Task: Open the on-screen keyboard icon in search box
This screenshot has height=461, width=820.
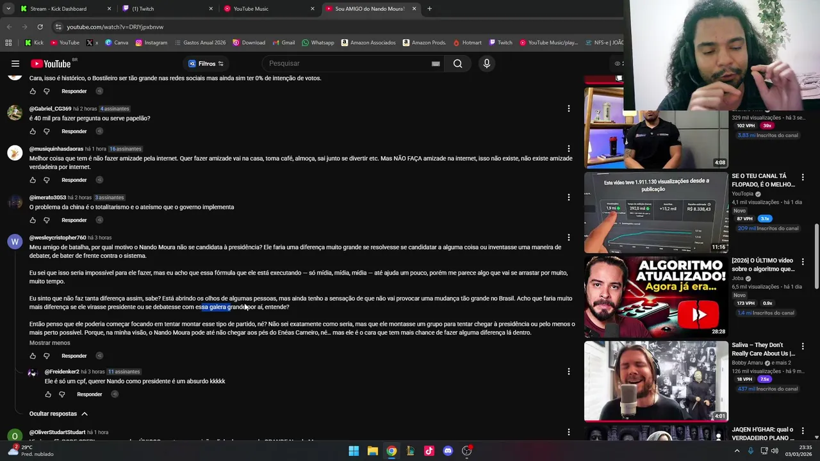Action: (x=436, y=63)
